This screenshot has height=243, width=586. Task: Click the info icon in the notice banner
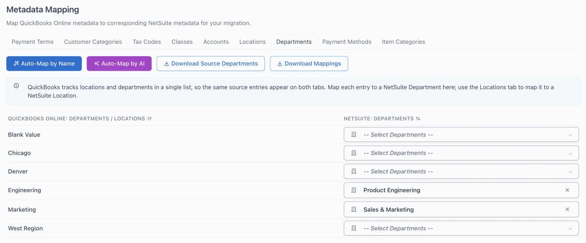(x=16, y=86)
